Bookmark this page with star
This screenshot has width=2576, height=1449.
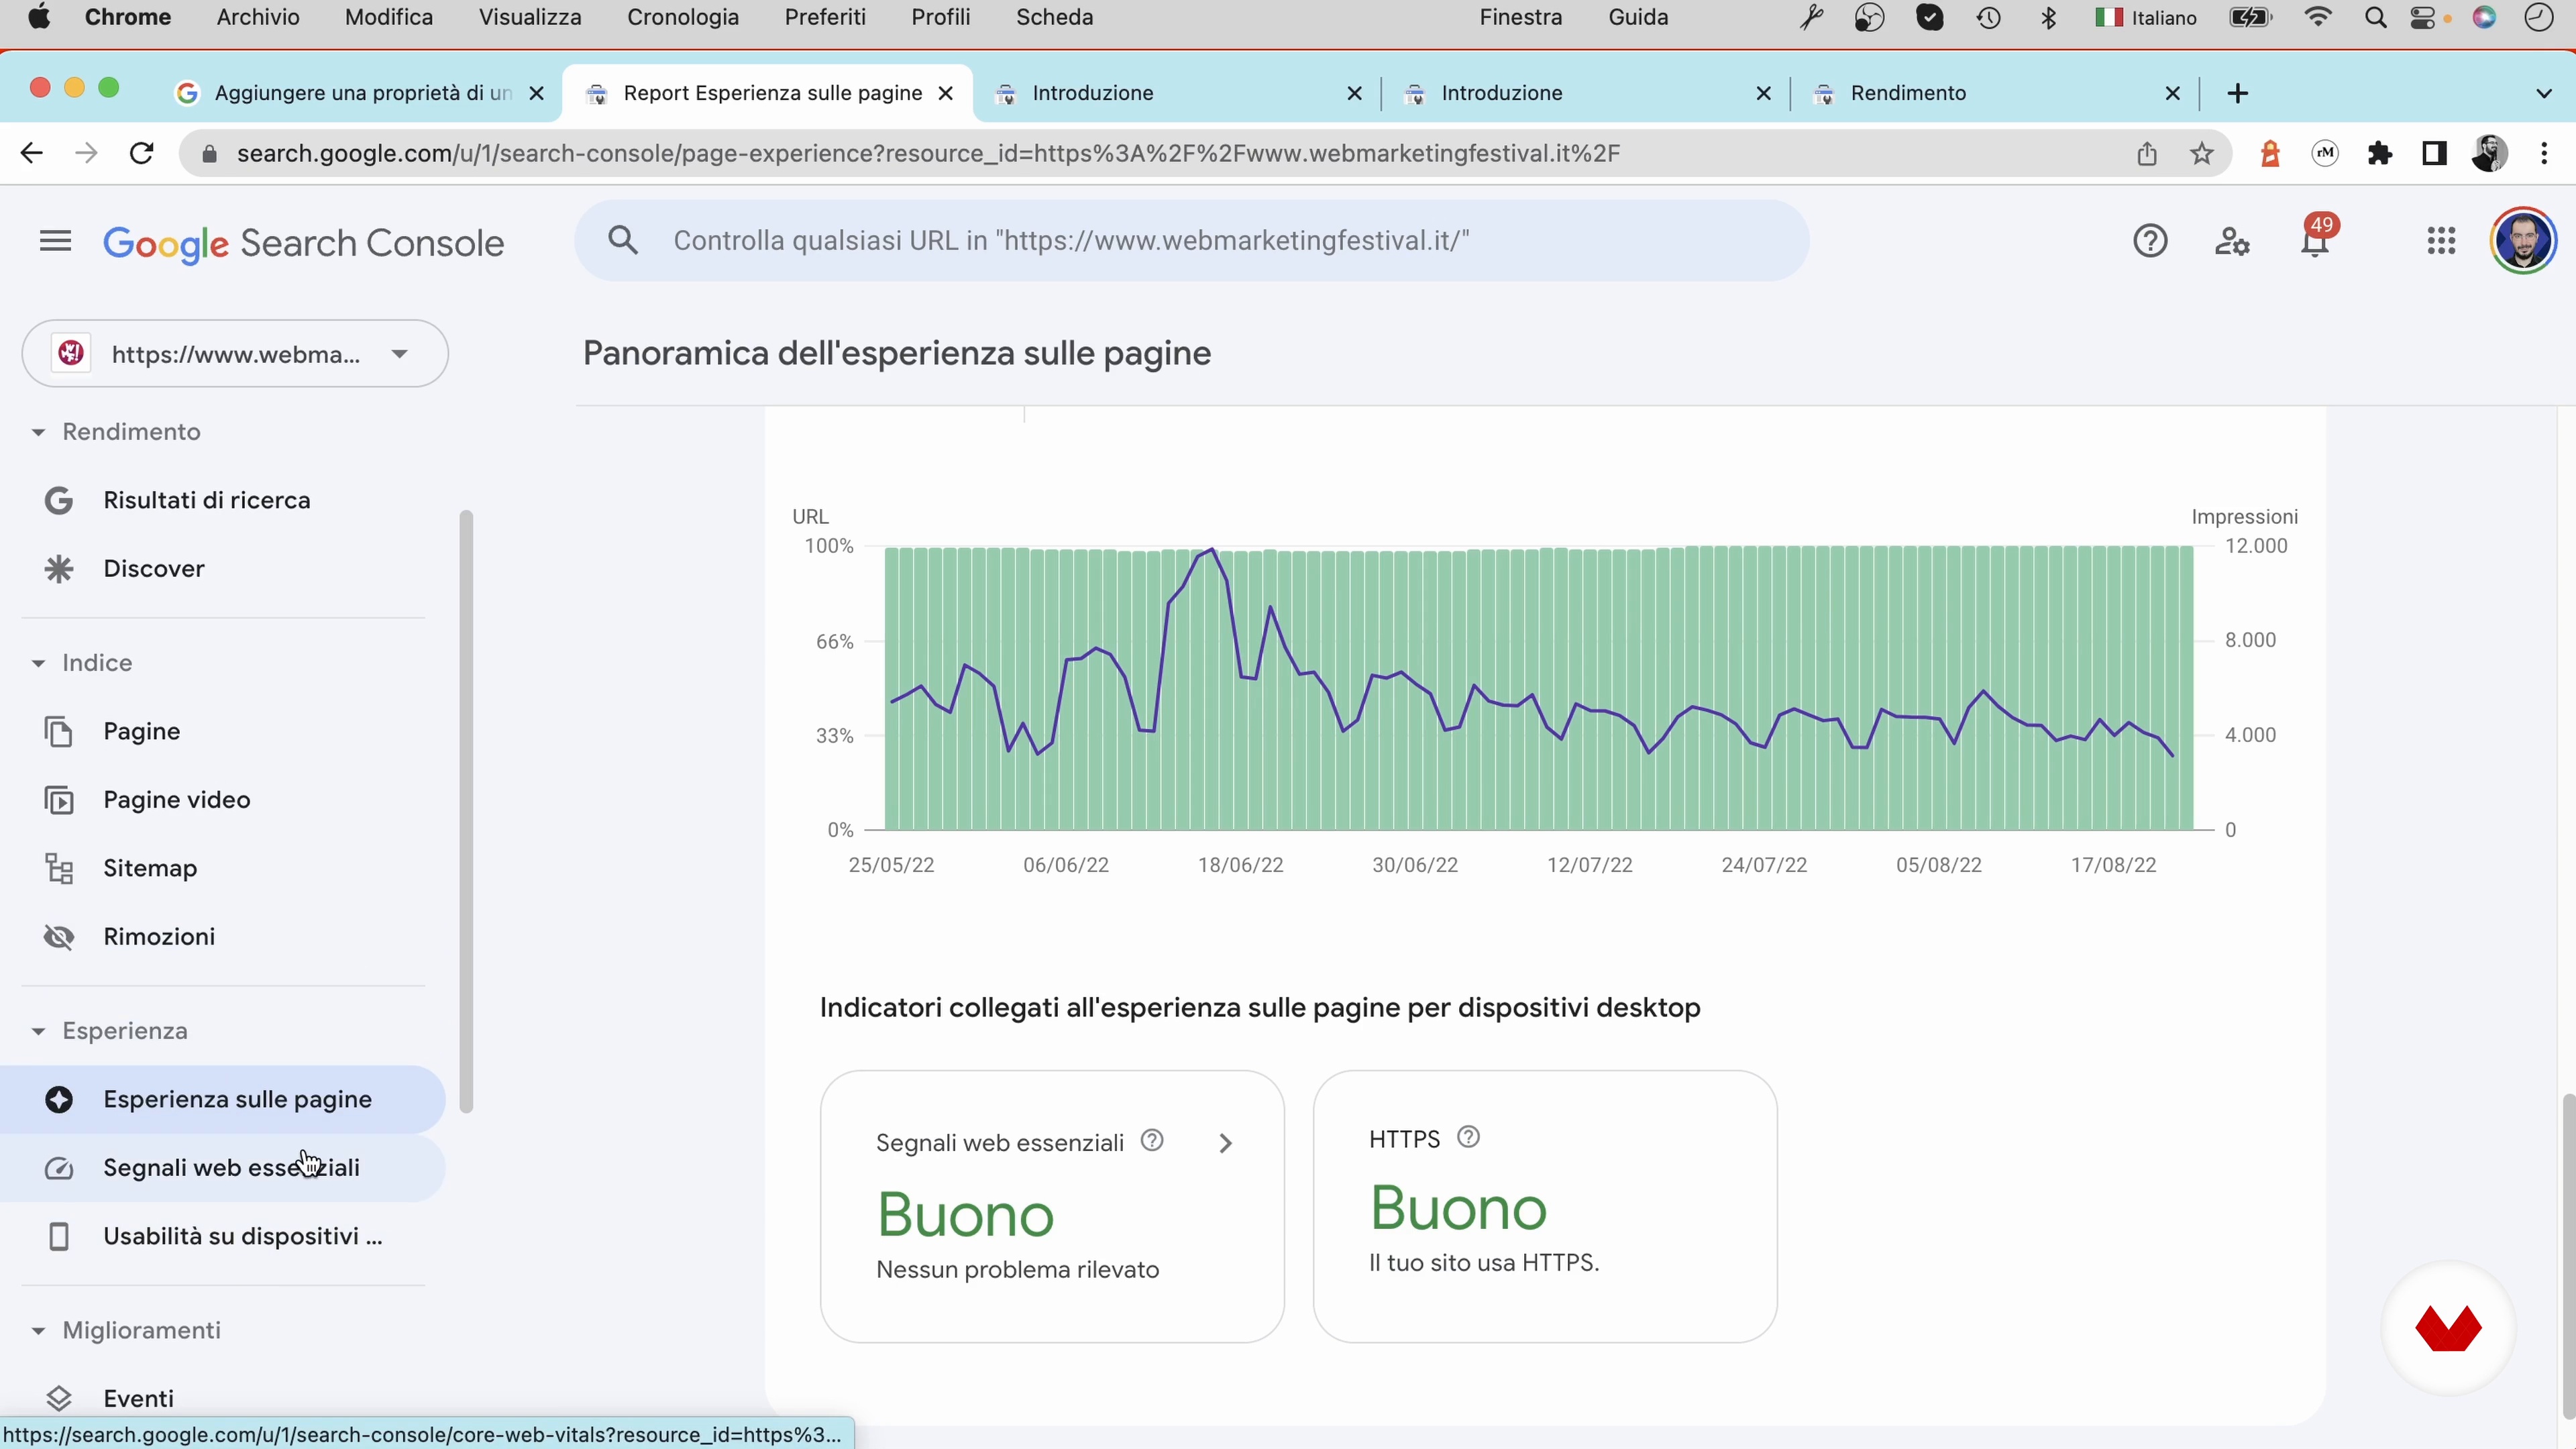2201,153
